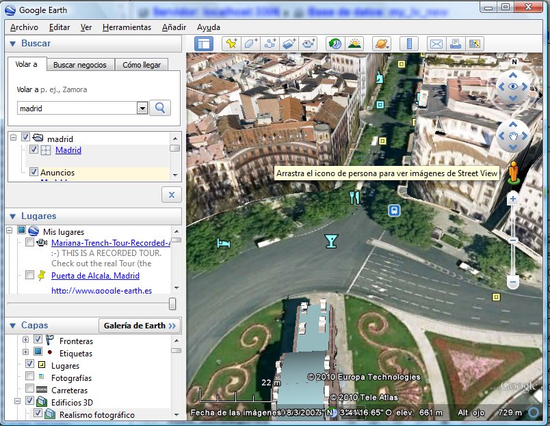The width and height of the screenshot is (550, 426).
Task: Uncheck the madrid folder checkbox
Action: coord(25,137)
